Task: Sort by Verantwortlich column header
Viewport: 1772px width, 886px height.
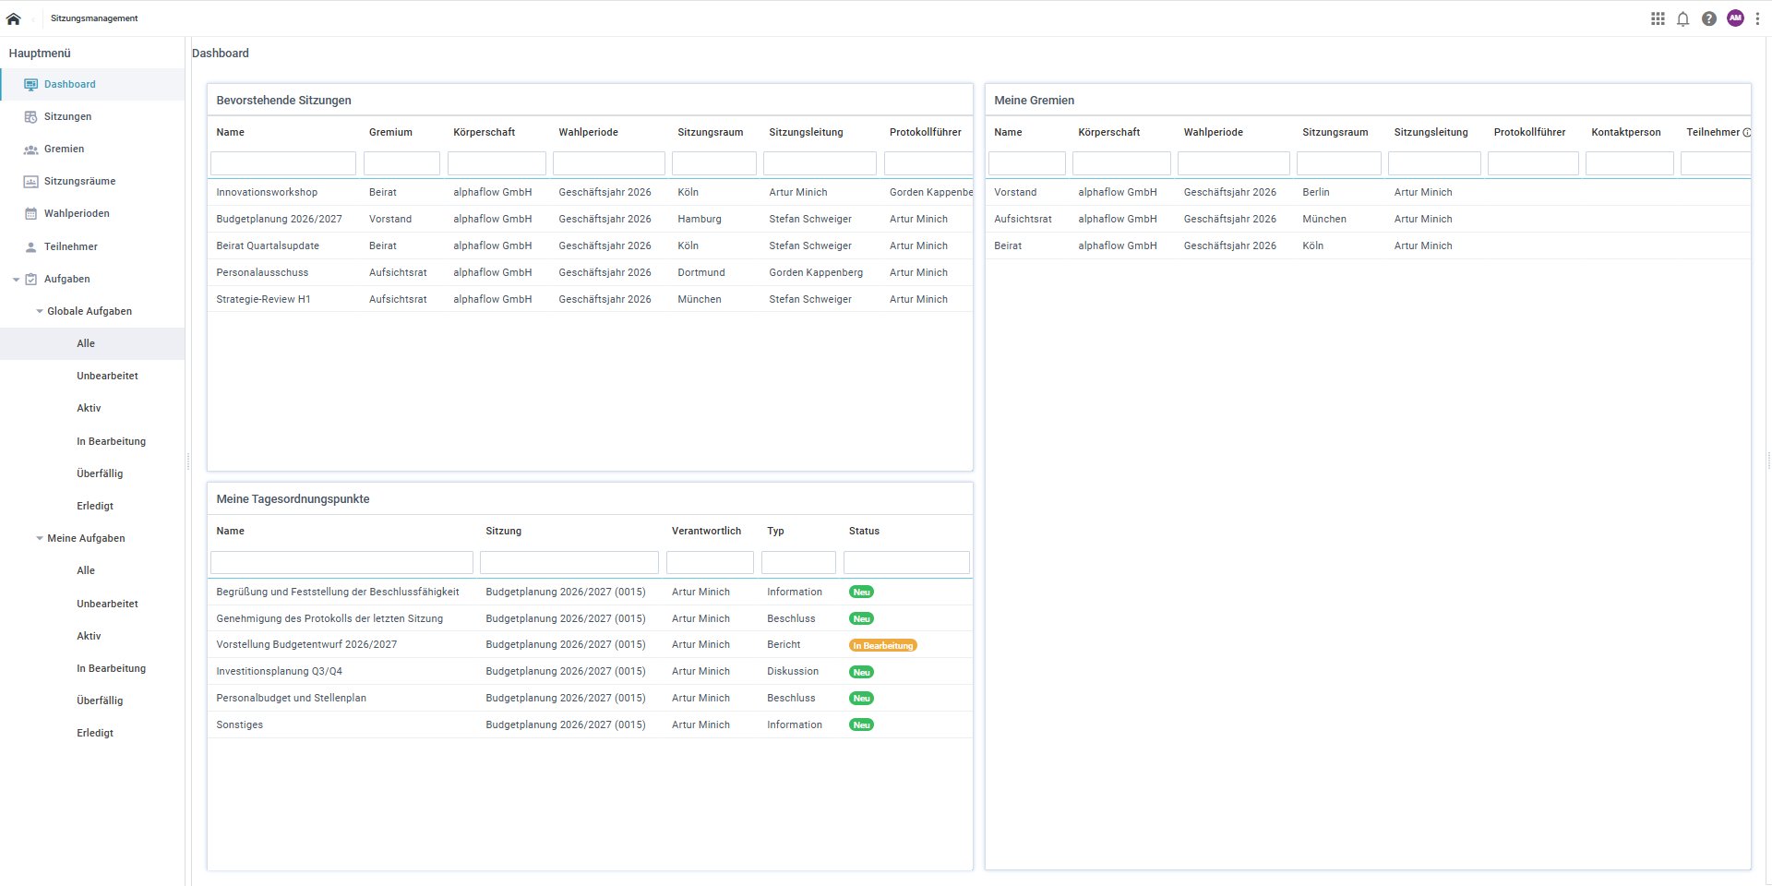Action: point(706,532)
